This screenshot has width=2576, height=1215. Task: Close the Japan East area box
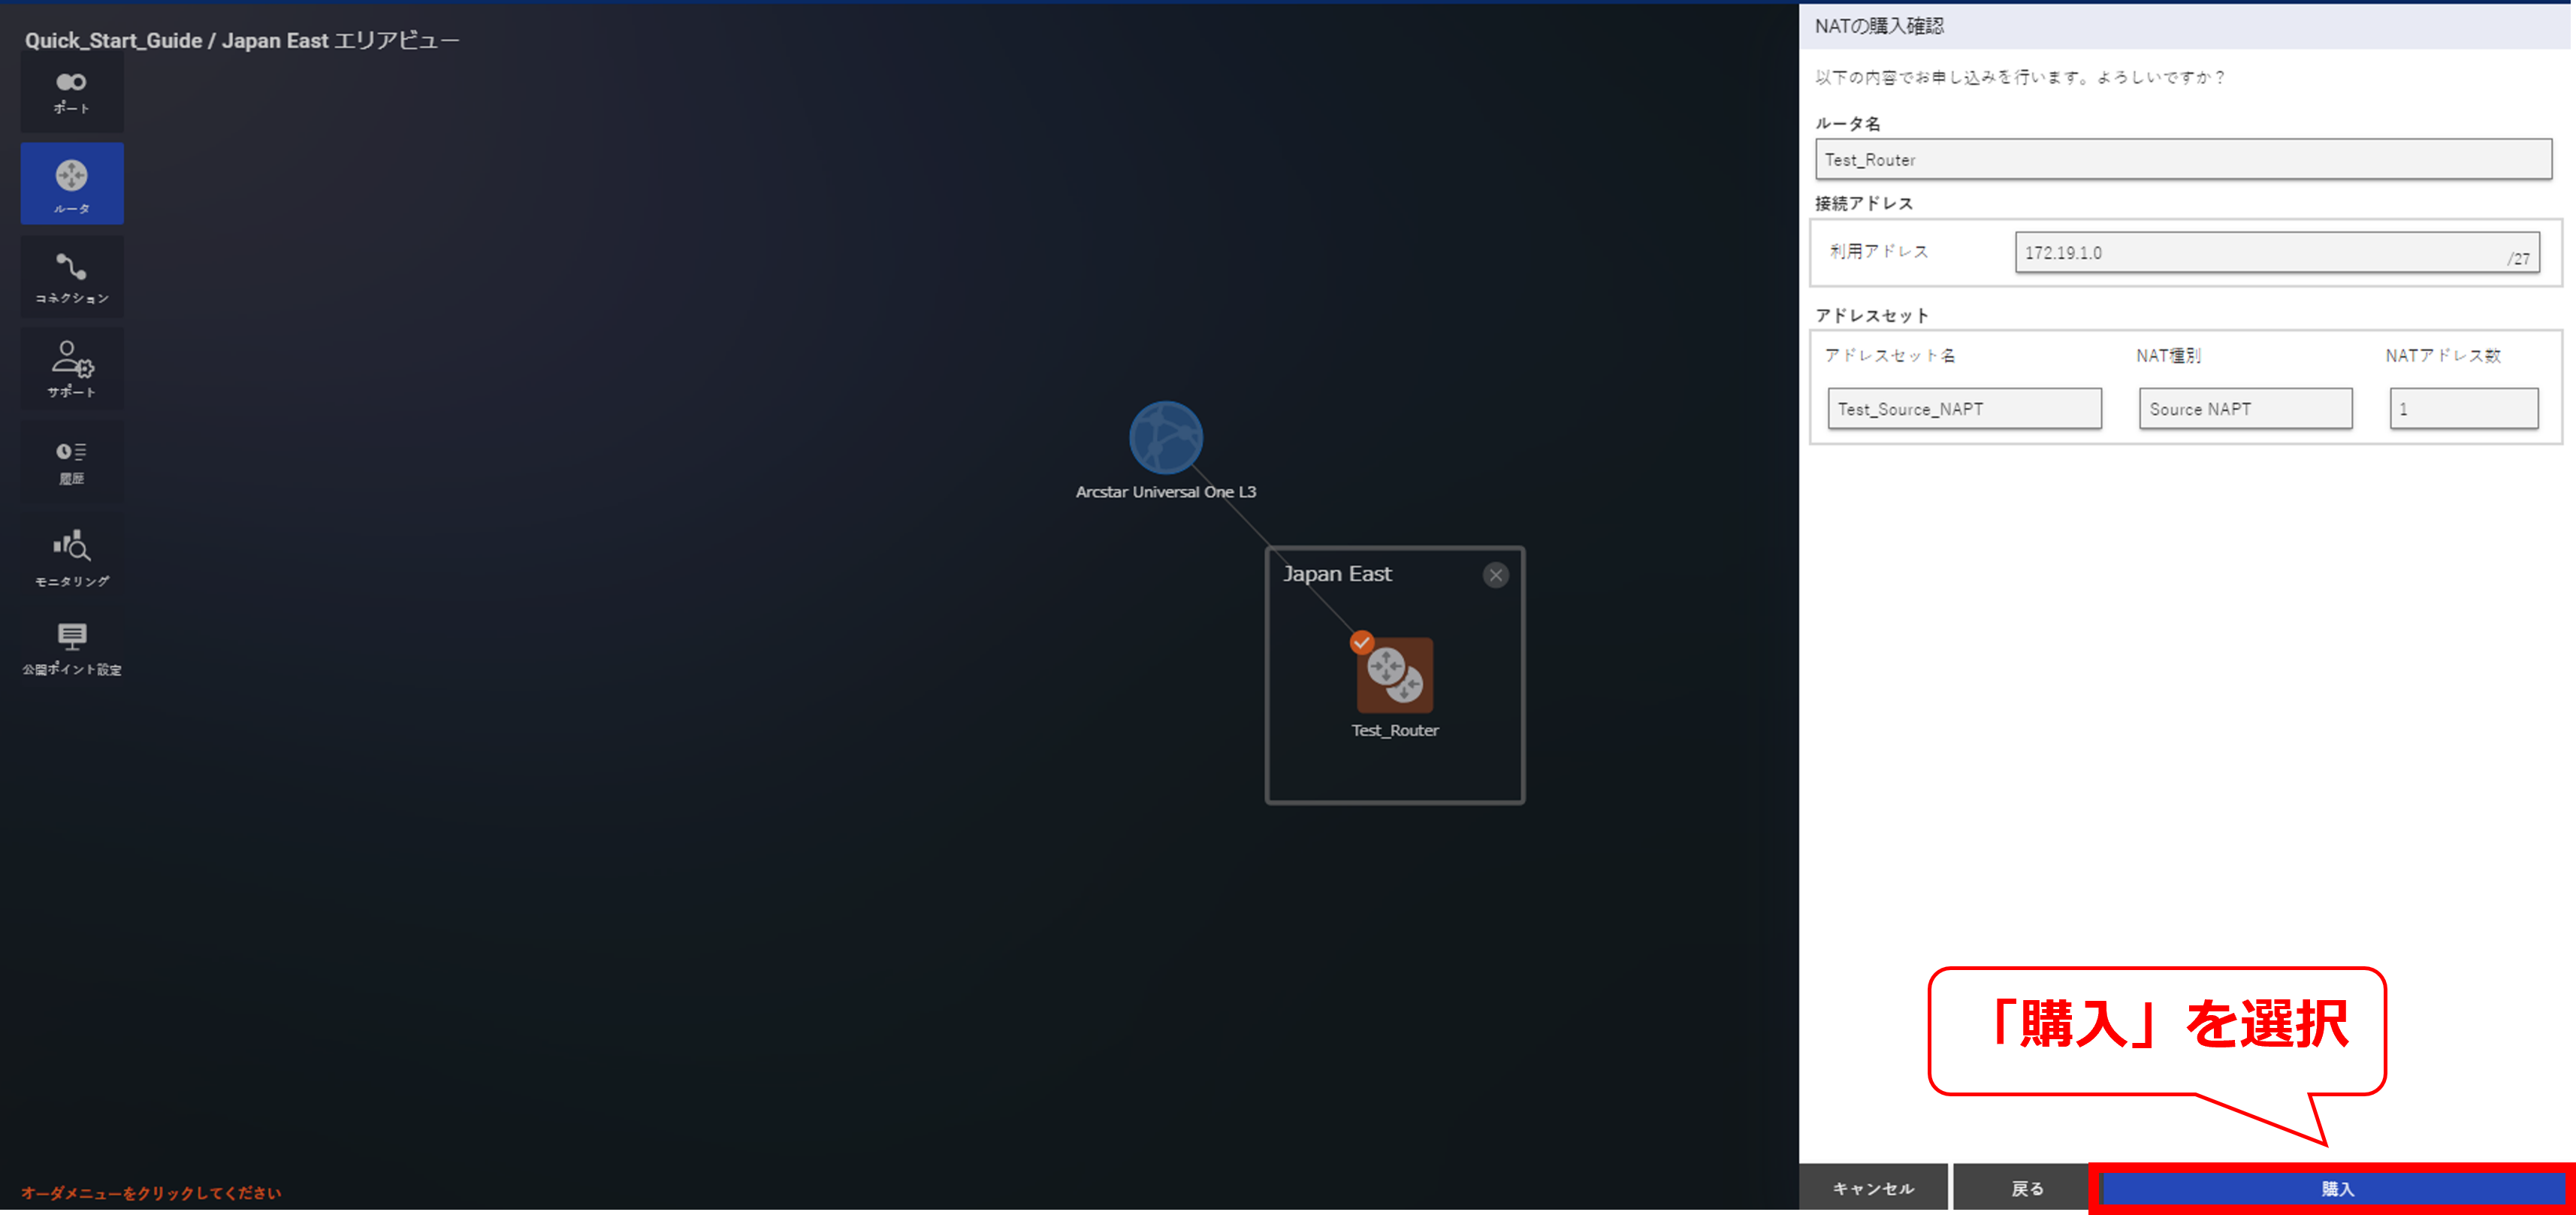coord(1495,575)
